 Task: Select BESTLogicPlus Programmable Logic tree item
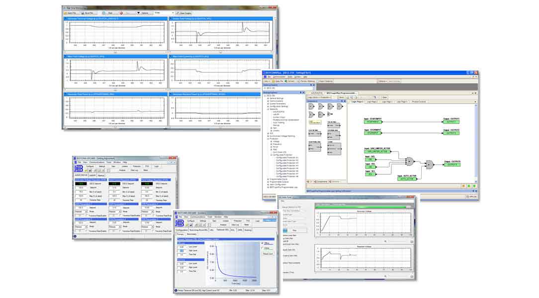tap(283, 187)
